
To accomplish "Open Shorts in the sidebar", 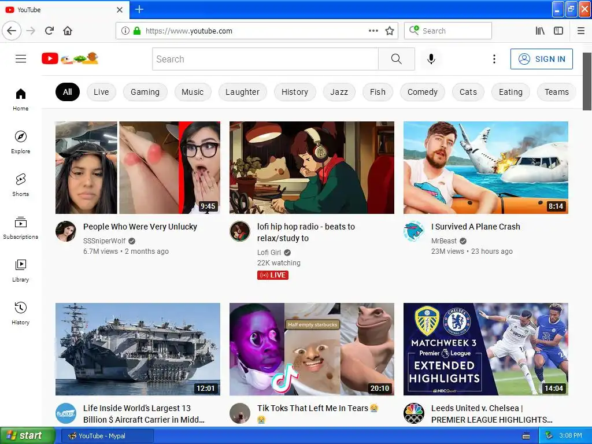I will [21, 185].
